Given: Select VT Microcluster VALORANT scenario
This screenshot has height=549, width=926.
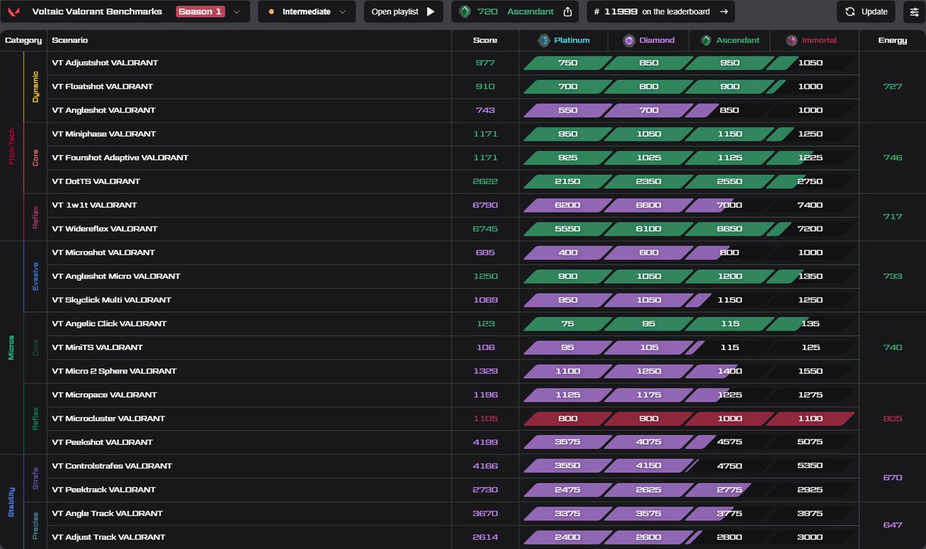Looking at the screenshot, I should pos(108,418).
